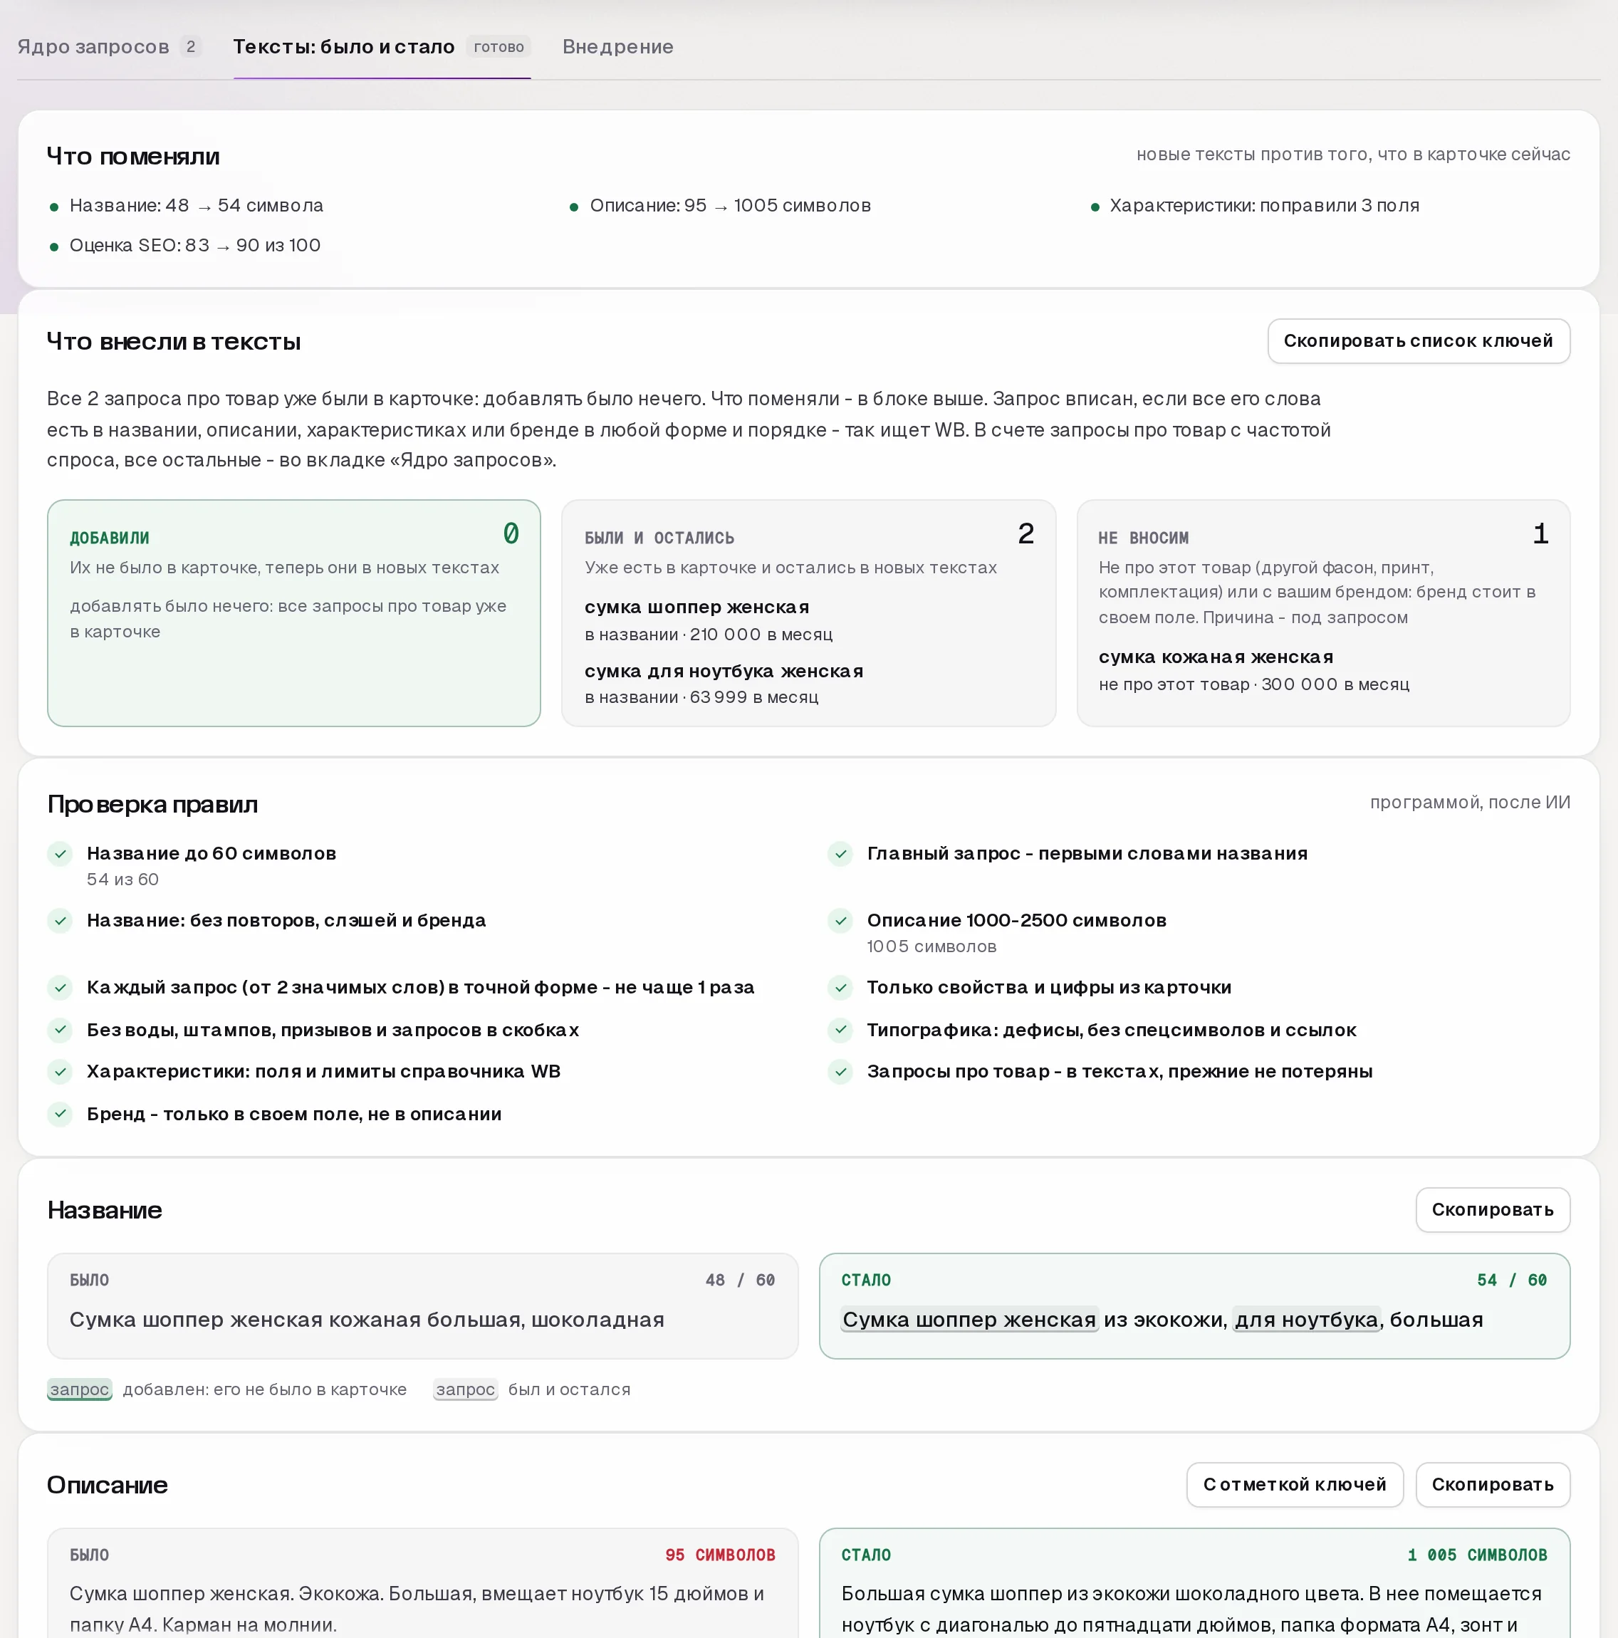Click the red 95 символов counter
Viewport: 1618px width, 1638px height.
[720, 1554]
